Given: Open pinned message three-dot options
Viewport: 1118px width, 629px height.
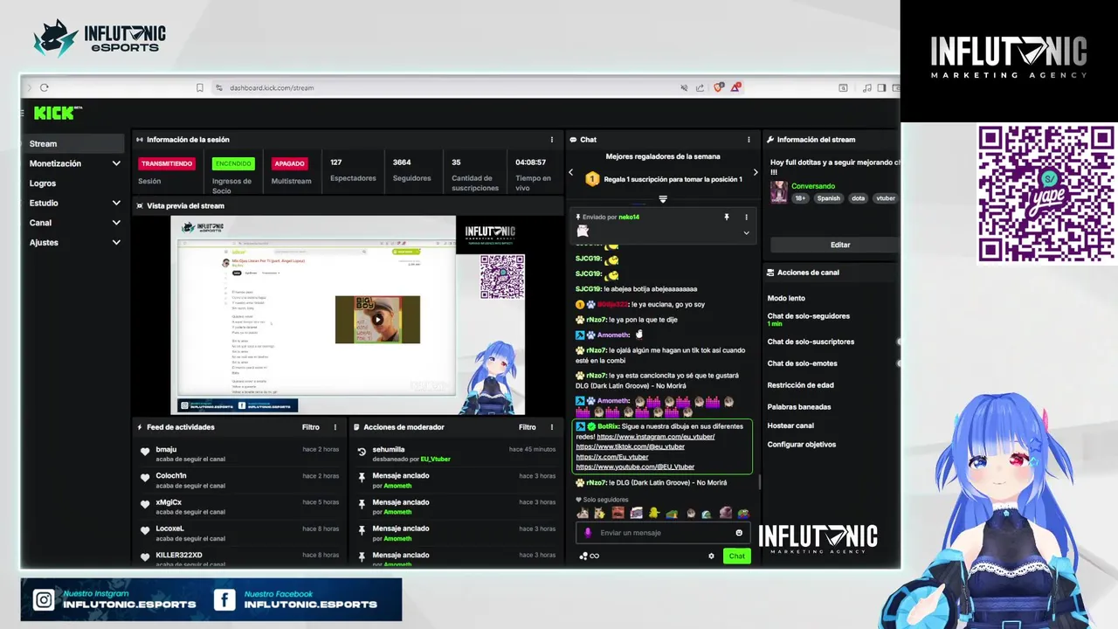Looking at the screenshot, I should 746,217.
